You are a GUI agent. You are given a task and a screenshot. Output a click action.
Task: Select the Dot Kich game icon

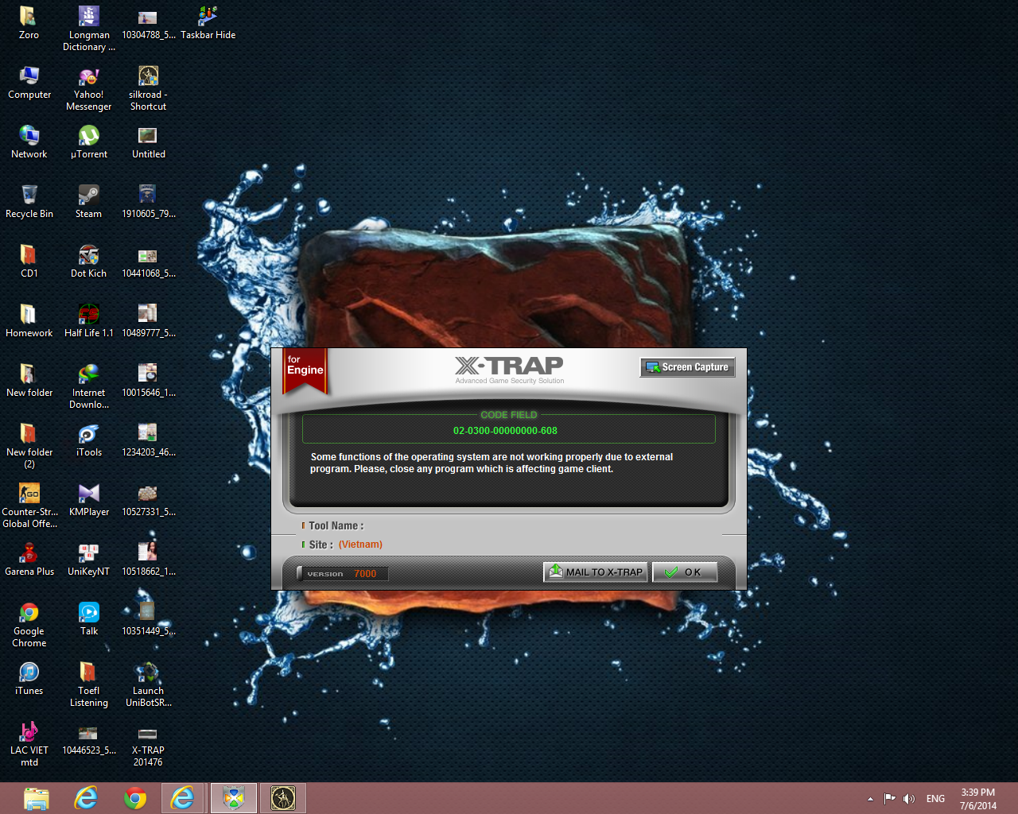tap(89, 261)
